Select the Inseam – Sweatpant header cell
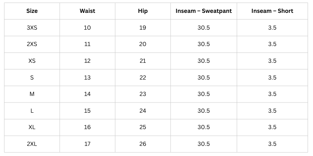 pos(203,11)
